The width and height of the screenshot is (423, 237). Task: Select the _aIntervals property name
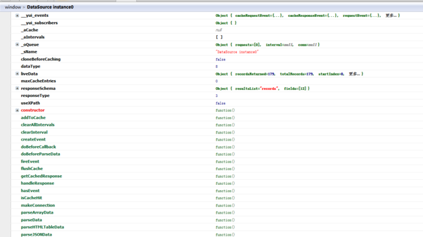click(x=33, y=37)
